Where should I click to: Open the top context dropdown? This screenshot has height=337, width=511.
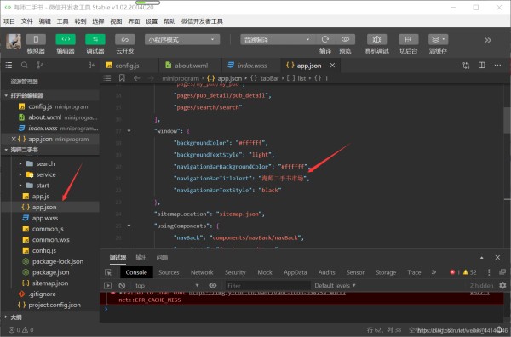point(167,286)
